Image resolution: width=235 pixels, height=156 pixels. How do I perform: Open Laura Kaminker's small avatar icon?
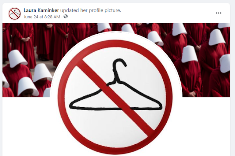[14, 14]
